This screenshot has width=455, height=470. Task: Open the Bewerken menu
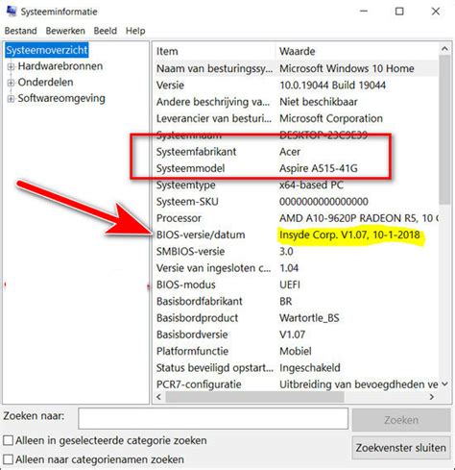click(x=65, y=31)
